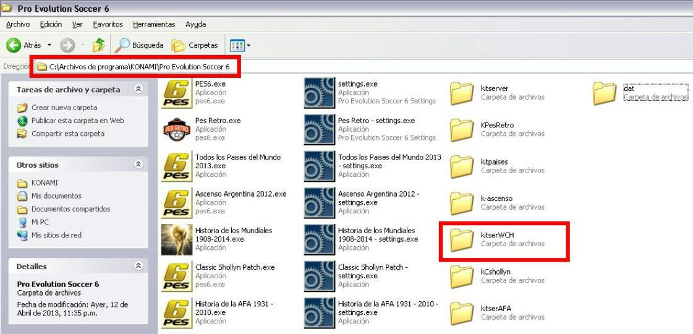693x334 pixels.
Task: Open the Búsqueda search pane
Action: [138, 45]
